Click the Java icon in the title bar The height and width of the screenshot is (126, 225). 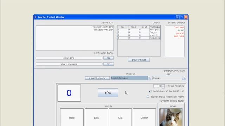35,17
